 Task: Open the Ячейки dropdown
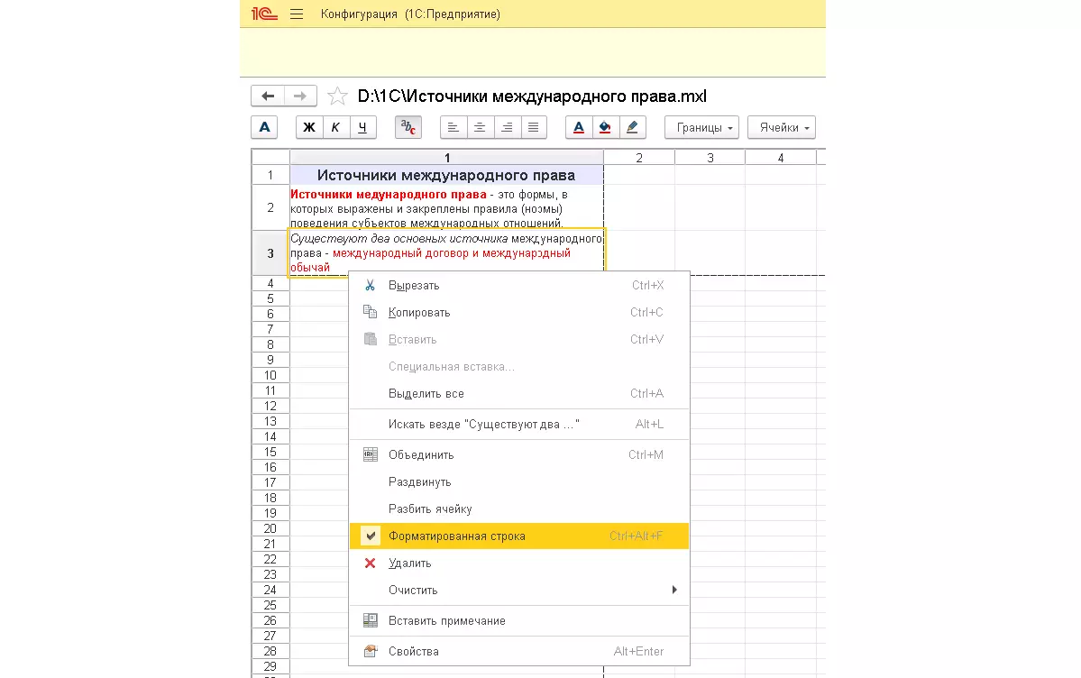782,127
